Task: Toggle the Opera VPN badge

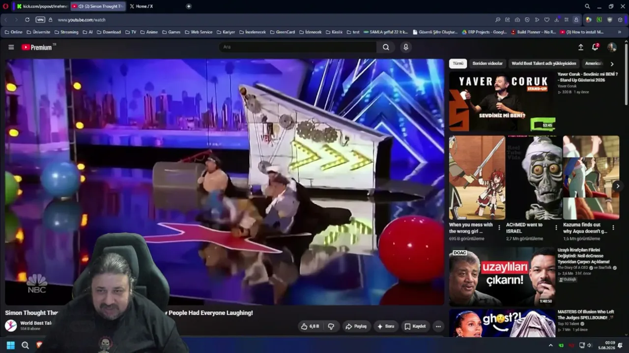Action: point(40,20)
